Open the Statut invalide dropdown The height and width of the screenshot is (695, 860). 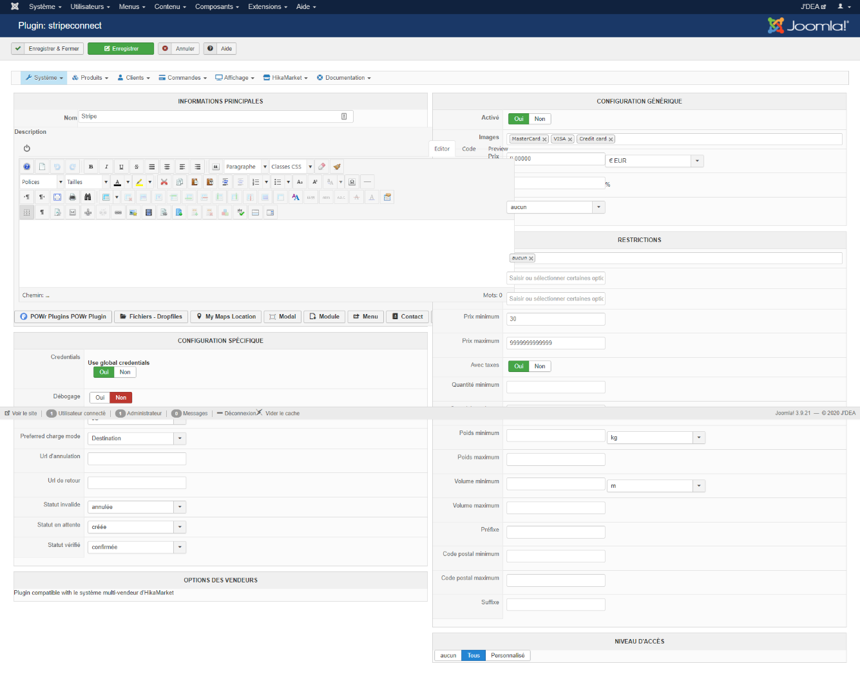[137, 507]
